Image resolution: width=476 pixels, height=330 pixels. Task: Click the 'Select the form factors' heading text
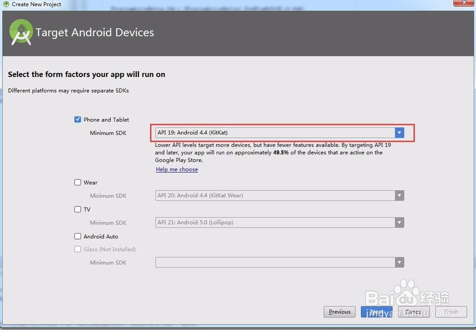point(87,74)
